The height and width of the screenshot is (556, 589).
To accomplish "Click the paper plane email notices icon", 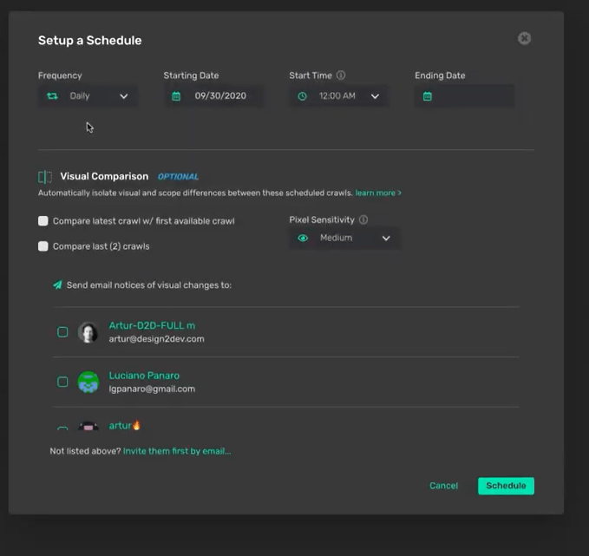I will point(57,285).
